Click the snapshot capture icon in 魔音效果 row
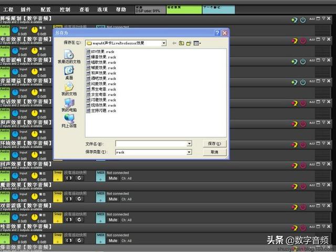The height and width of the screenshot is (252, 336). 69,199
